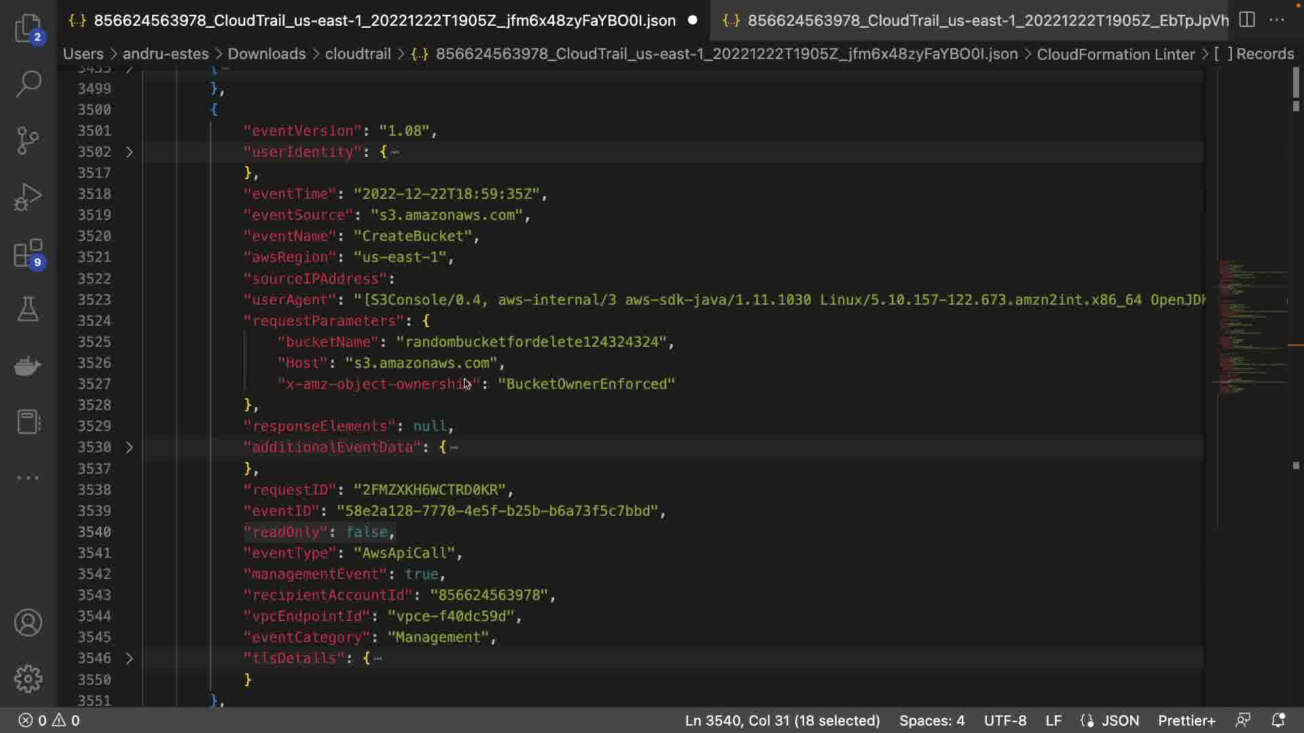
Task: Open Source Control view icon
Action: (28, 140)
